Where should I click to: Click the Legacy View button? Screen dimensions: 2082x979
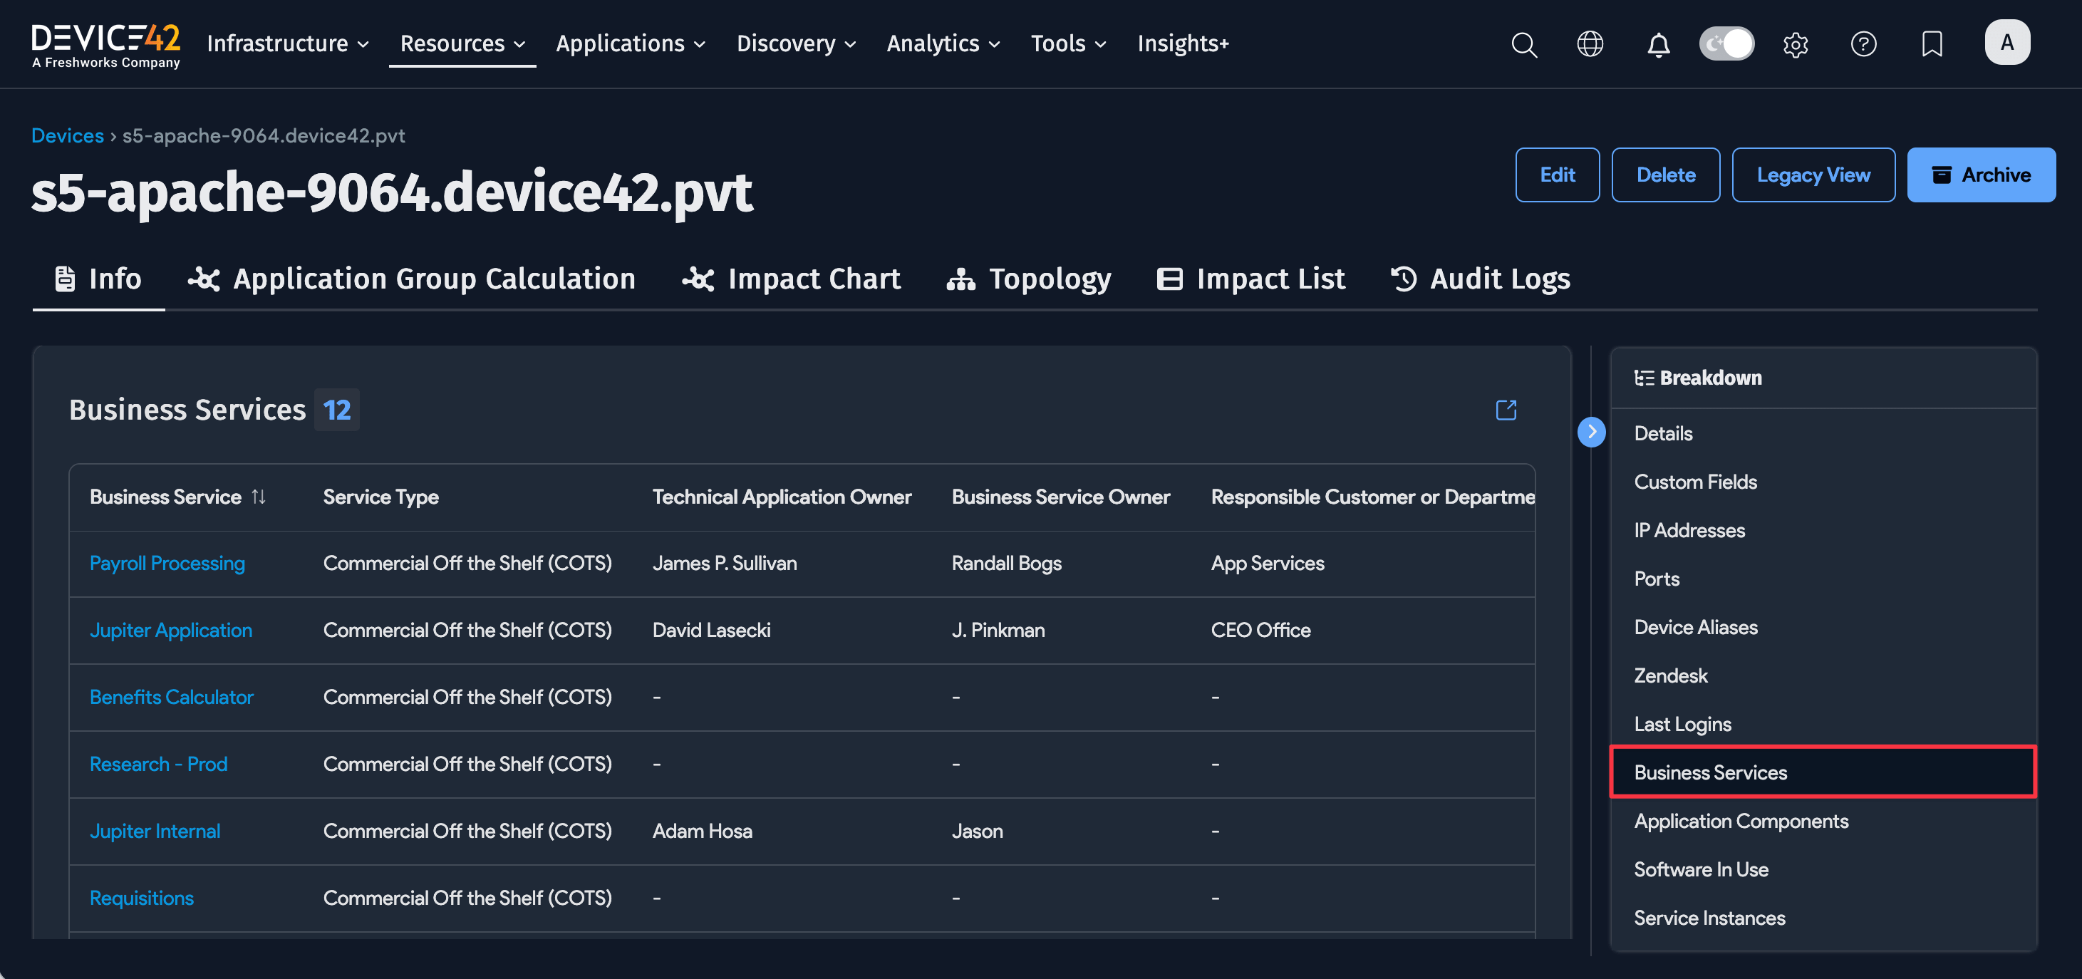tap(1813, 175)
